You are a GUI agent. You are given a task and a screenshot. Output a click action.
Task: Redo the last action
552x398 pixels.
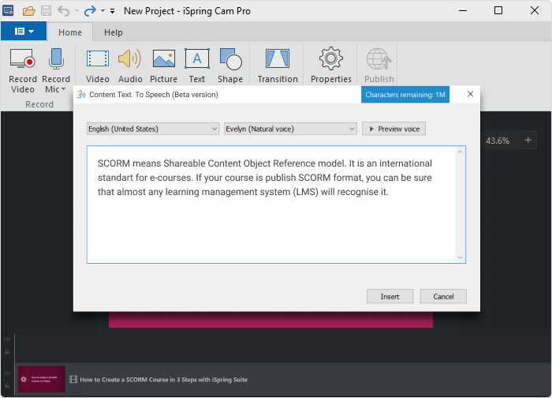click(x=90, y=11)
